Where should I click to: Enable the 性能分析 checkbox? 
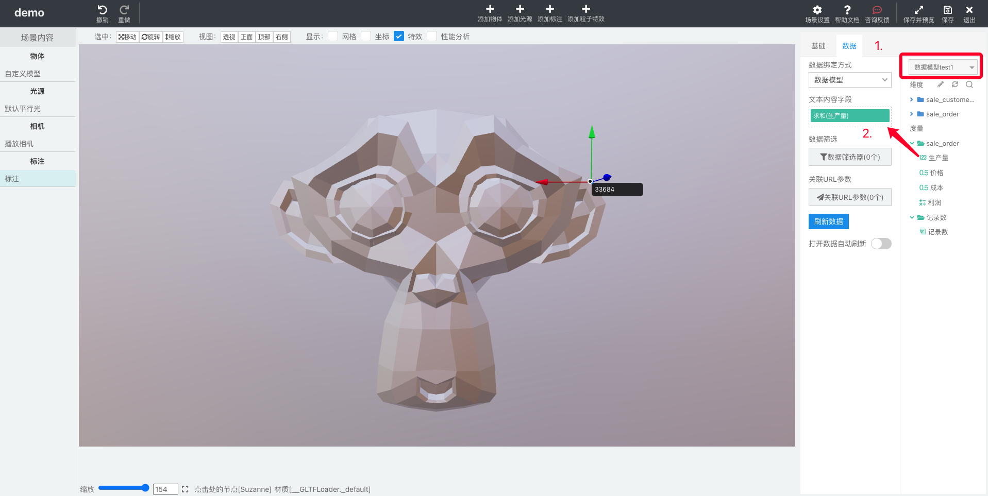pyautogui.click(x=432, y=36)
